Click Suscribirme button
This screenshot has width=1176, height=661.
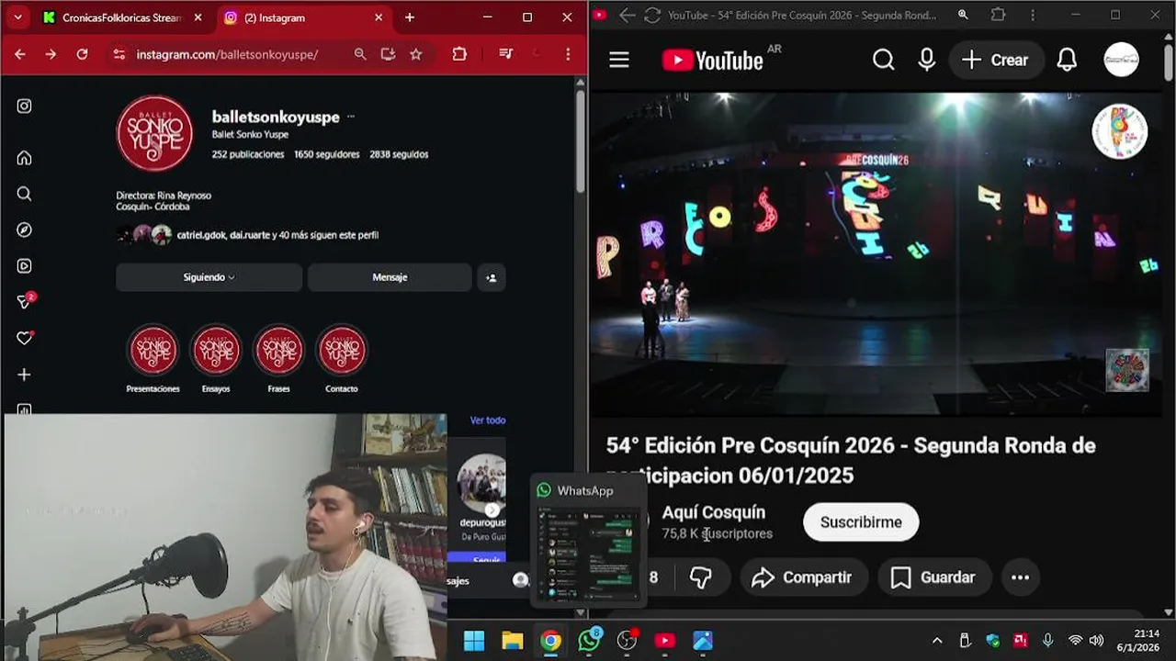(861, 522)
